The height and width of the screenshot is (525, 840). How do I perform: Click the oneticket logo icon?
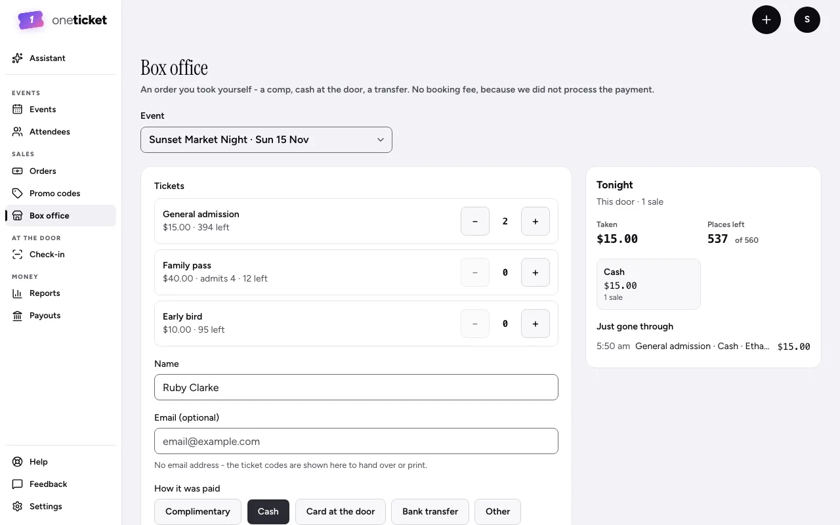click(x=31, y=20)
